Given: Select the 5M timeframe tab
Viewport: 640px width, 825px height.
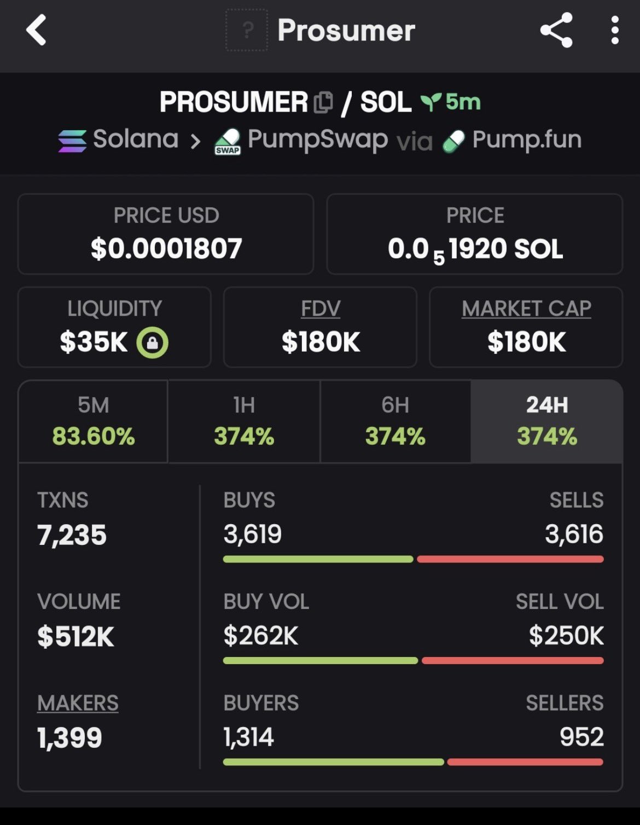Looking at the screenshot, I should pos(93,421).
